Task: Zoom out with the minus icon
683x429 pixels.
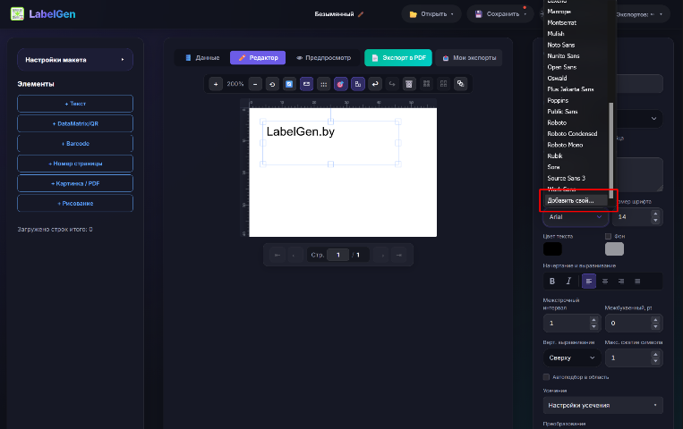Action: (x=255, y=84)
